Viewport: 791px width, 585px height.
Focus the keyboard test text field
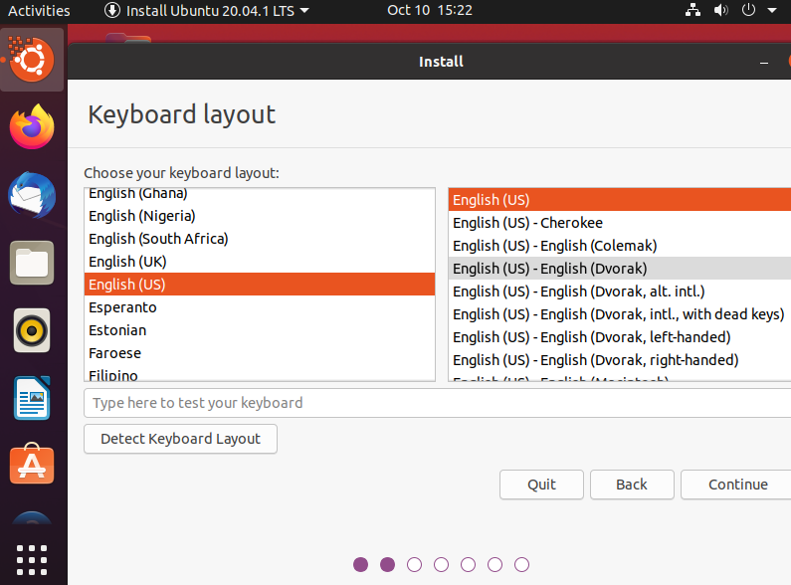pos(438,403)
